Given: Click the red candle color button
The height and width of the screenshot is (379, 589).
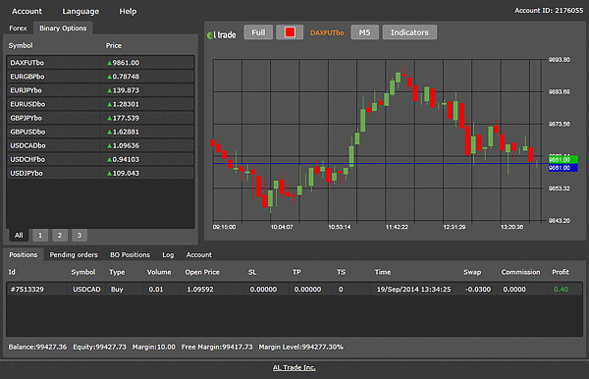Looking at the screenshot, I should [x=290, y=32].
